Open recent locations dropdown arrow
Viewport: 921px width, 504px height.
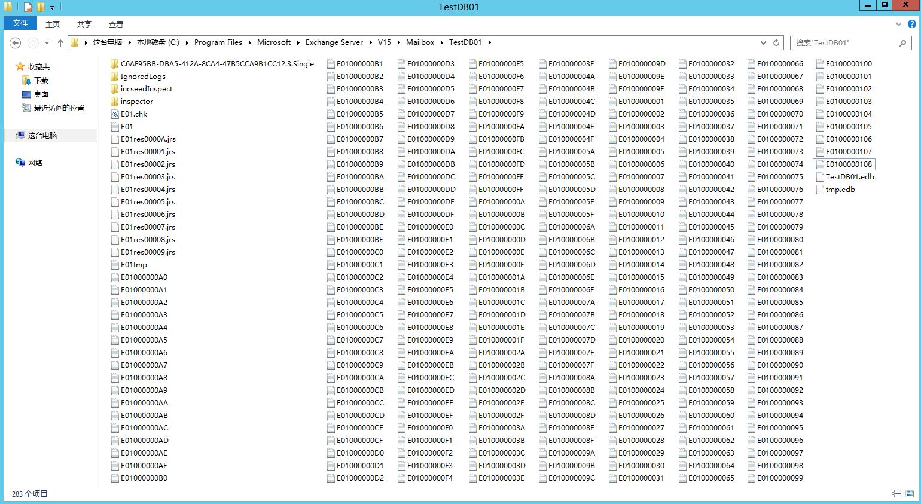click(x=47, y=43)
